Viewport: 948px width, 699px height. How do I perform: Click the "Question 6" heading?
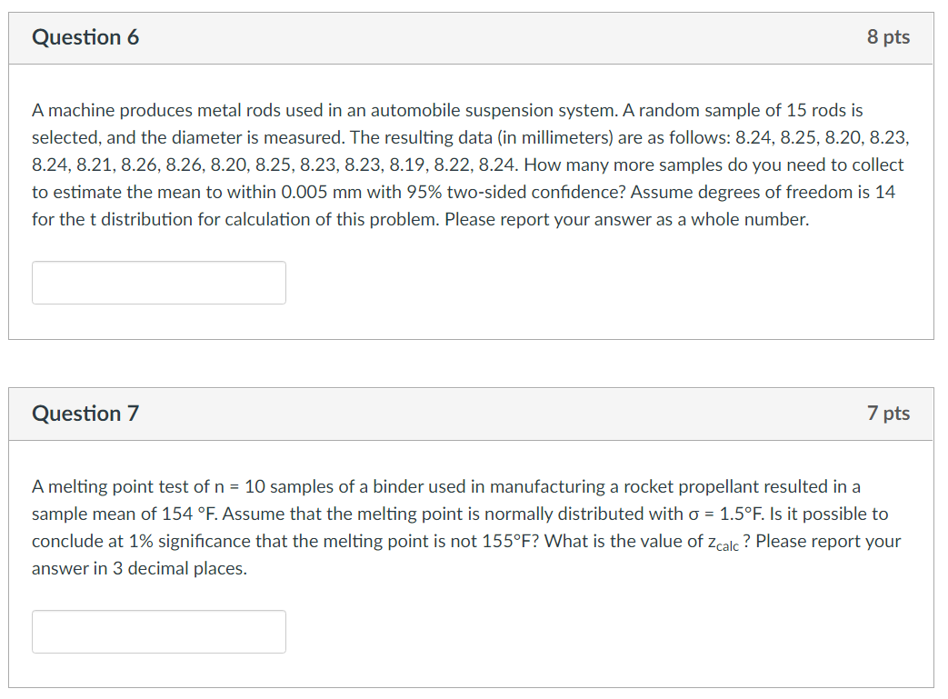click(x=85, y=37)
